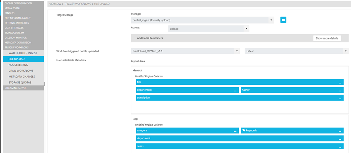
Task: Open Housekeeping menu item
Action: pyautogui.click(x=18, y=65)
